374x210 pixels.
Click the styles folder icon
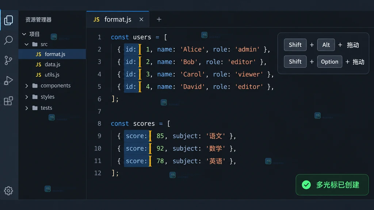point(35,97)
